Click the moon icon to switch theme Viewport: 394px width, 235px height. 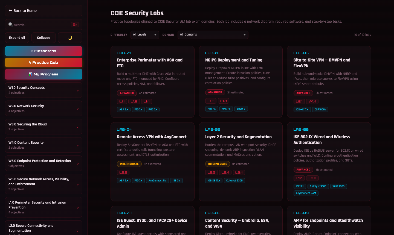pyautogui.click(x=70, y=37)
